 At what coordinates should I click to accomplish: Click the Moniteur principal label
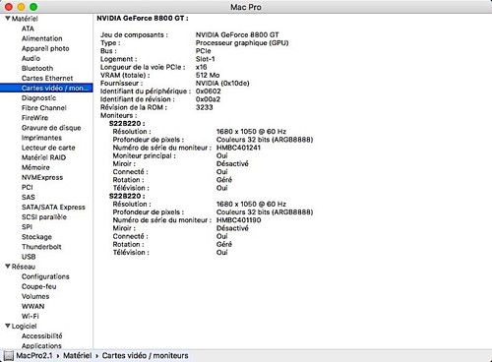[145, 155]
